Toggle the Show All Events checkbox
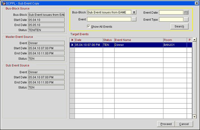 tap(89, 26)
